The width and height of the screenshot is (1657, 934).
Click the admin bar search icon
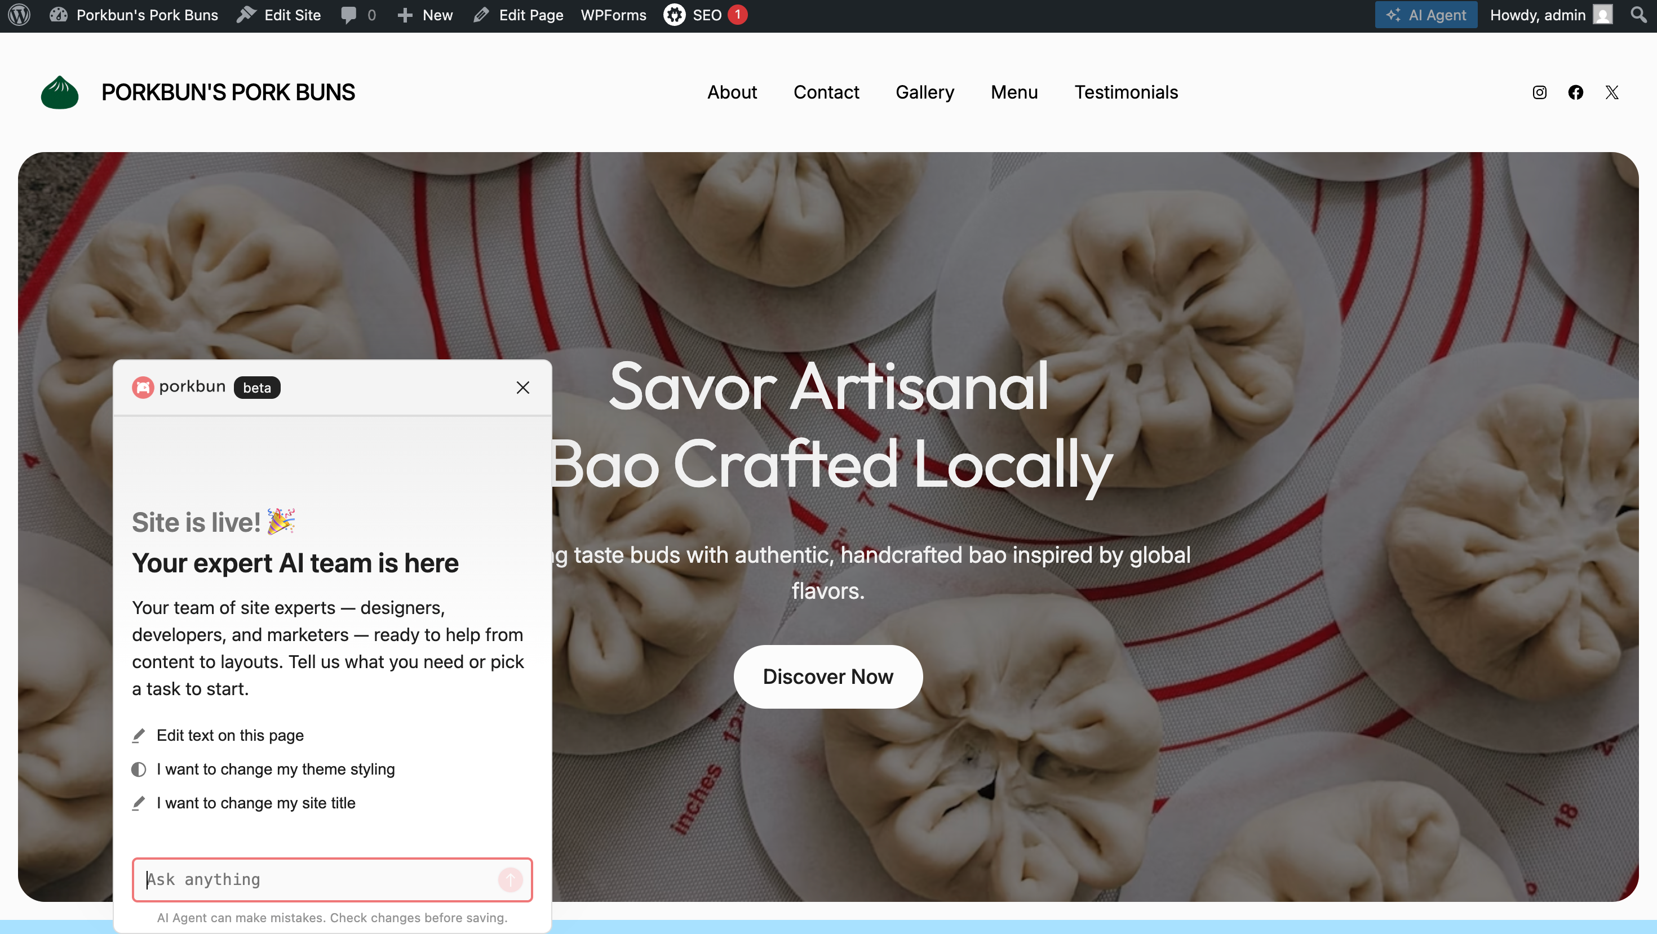click(1638, 14)
